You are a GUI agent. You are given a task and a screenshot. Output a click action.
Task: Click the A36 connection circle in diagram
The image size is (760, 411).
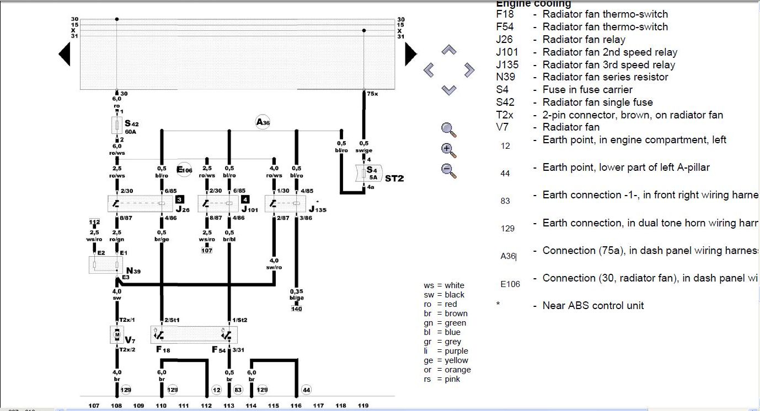pyautogui.click(x=263, y=122)
